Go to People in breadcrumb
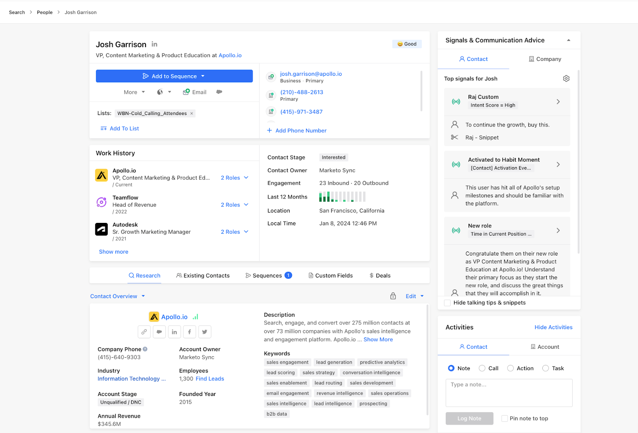 [x=45, y=12]
